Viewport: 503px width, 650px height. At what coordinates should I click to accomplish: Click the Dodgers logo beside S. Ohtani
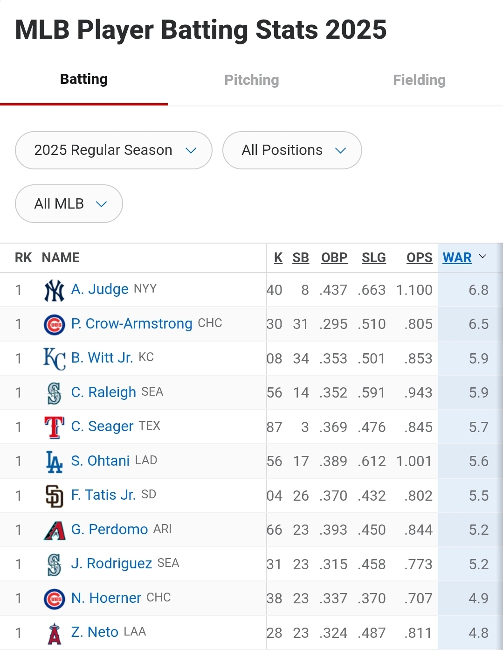tap(54, 461)
